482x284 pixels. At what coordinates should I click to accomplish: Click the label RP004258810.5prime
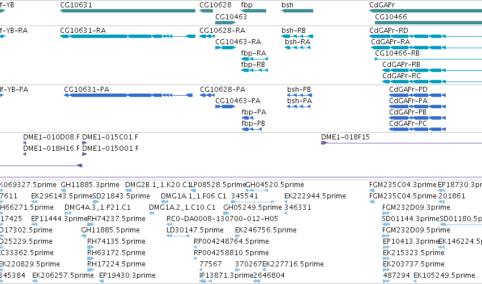click(x=231, y=253)
